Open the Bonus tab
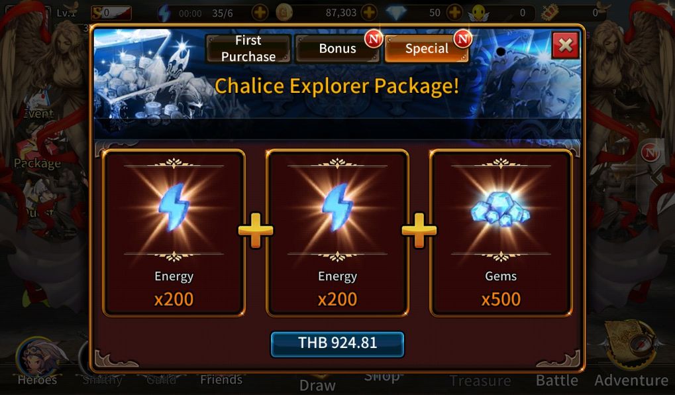The width and height of the screenshot is (675, 395). point(338,48)
